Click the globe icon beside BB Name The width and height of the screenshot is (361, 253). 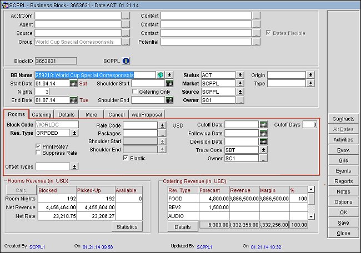point(161,75)
